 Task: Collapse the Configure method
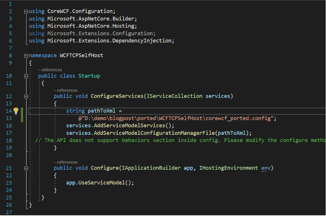pos(26,168)
